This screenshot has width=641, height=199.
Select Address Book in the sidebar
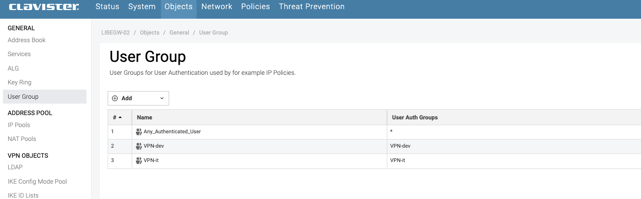(x=27, y=40)
